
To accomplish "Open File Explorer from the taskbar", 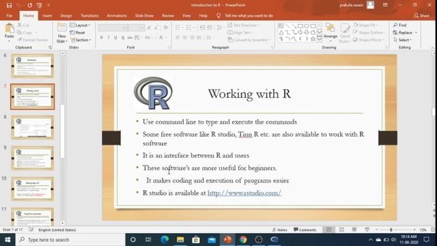I will [x=180, y=240].
